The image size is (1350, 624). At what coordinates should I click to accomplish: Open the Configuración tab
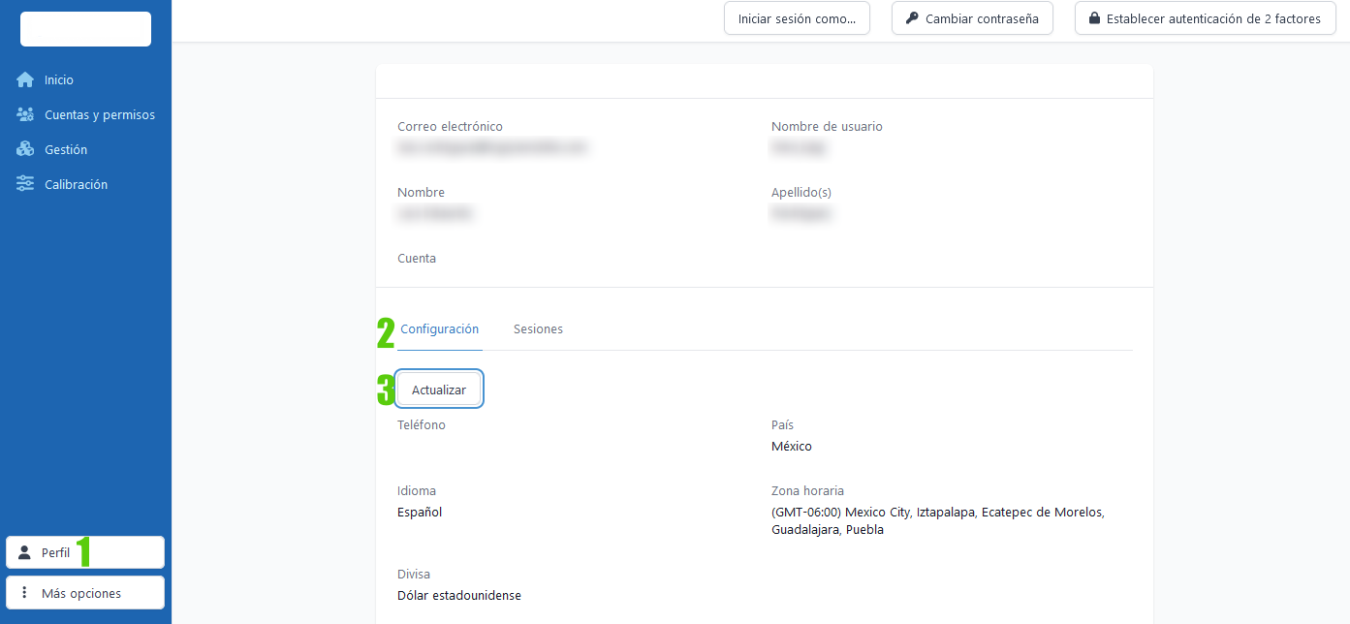(x=439, y=328)
